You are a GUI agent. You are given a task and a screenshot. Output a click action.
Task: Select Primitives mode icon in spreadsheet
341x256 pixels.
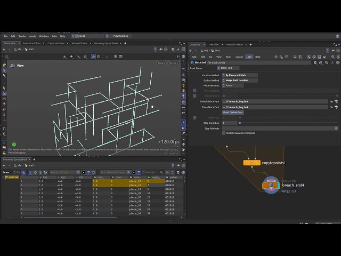[x=40, y=172]
